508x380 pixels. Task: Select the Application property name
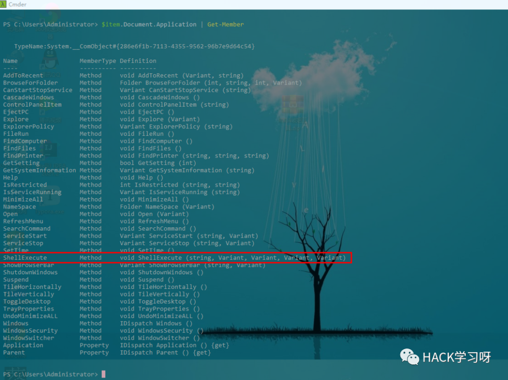click(x=23, y=345)
